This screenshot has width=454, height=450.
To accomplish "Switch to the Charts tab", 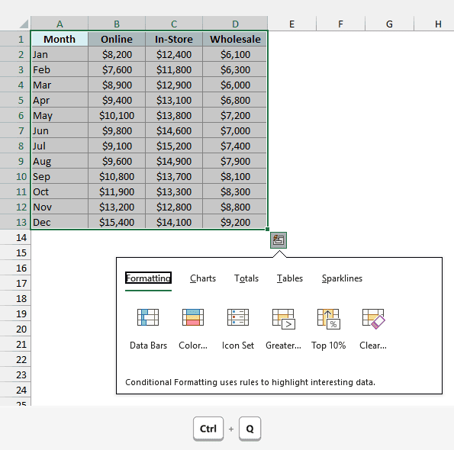I will coord(203,278).
